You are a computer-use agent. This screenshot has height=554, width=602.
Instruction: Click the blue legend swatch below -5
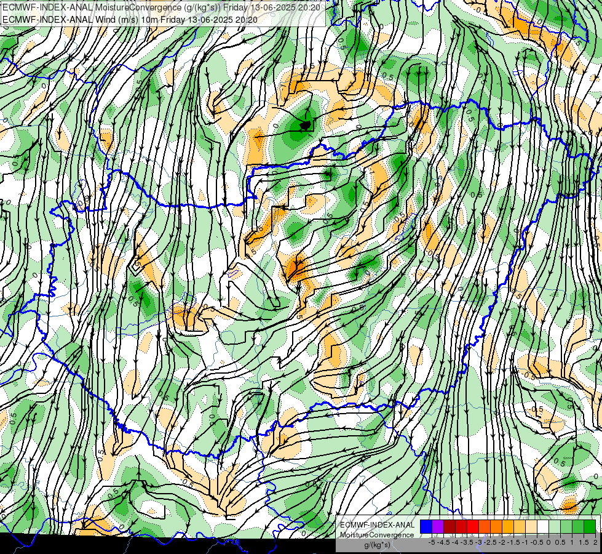pyautogui.click(x=426, y=526)
